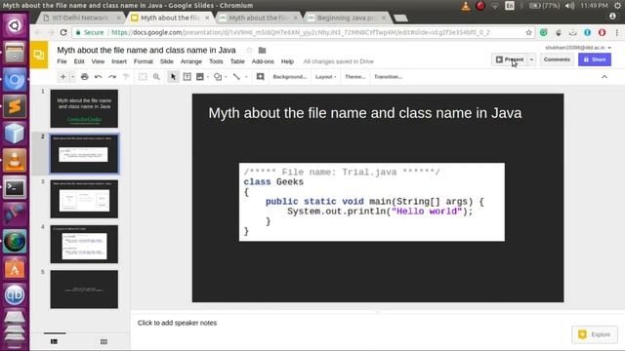Click the shape tool icon
The image size is (625, 351).
click(218, 77)
